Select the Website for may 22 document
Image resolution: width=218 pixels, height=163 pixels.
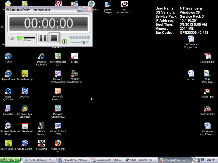207,129
